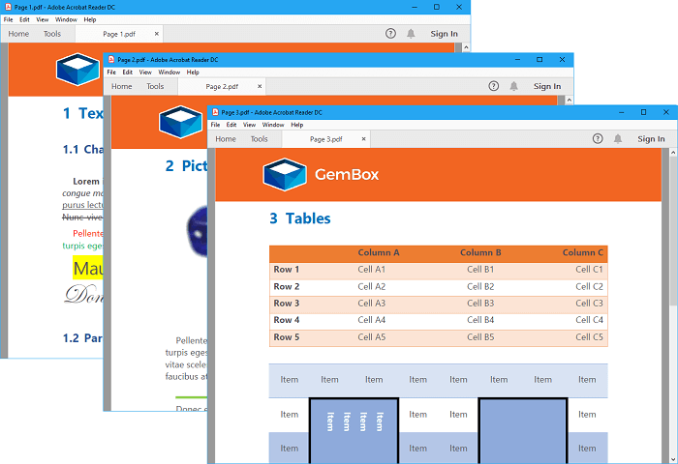Open the File menu in Page 3 window
The image size is (678, 464).
(215, 125)
